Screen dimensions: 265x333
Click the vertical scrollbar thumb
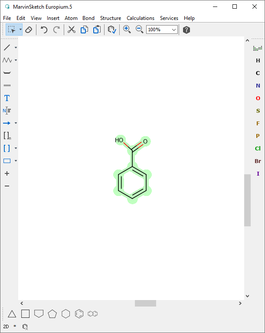tap(247, 200)
